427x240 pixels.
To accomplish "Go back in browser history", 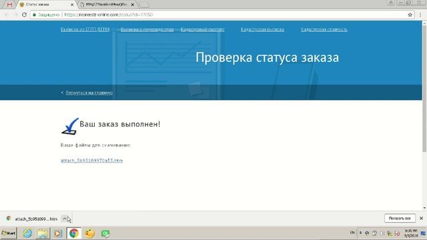I will (x=7, y=15).
